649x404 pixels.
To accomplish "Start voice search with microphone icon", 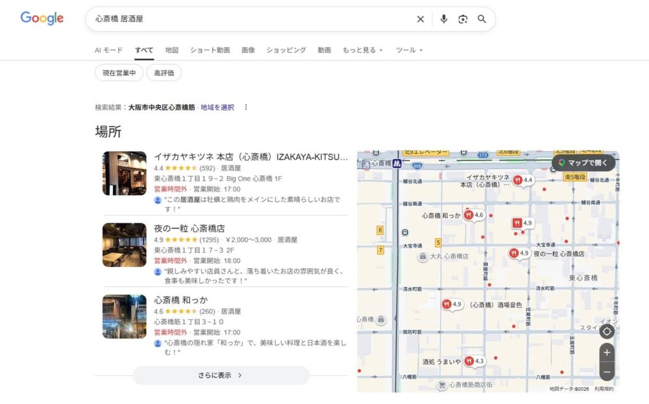I will point(444,19).
